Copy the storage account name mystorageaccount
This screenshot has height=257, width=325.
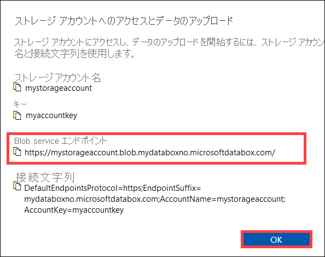17,87
